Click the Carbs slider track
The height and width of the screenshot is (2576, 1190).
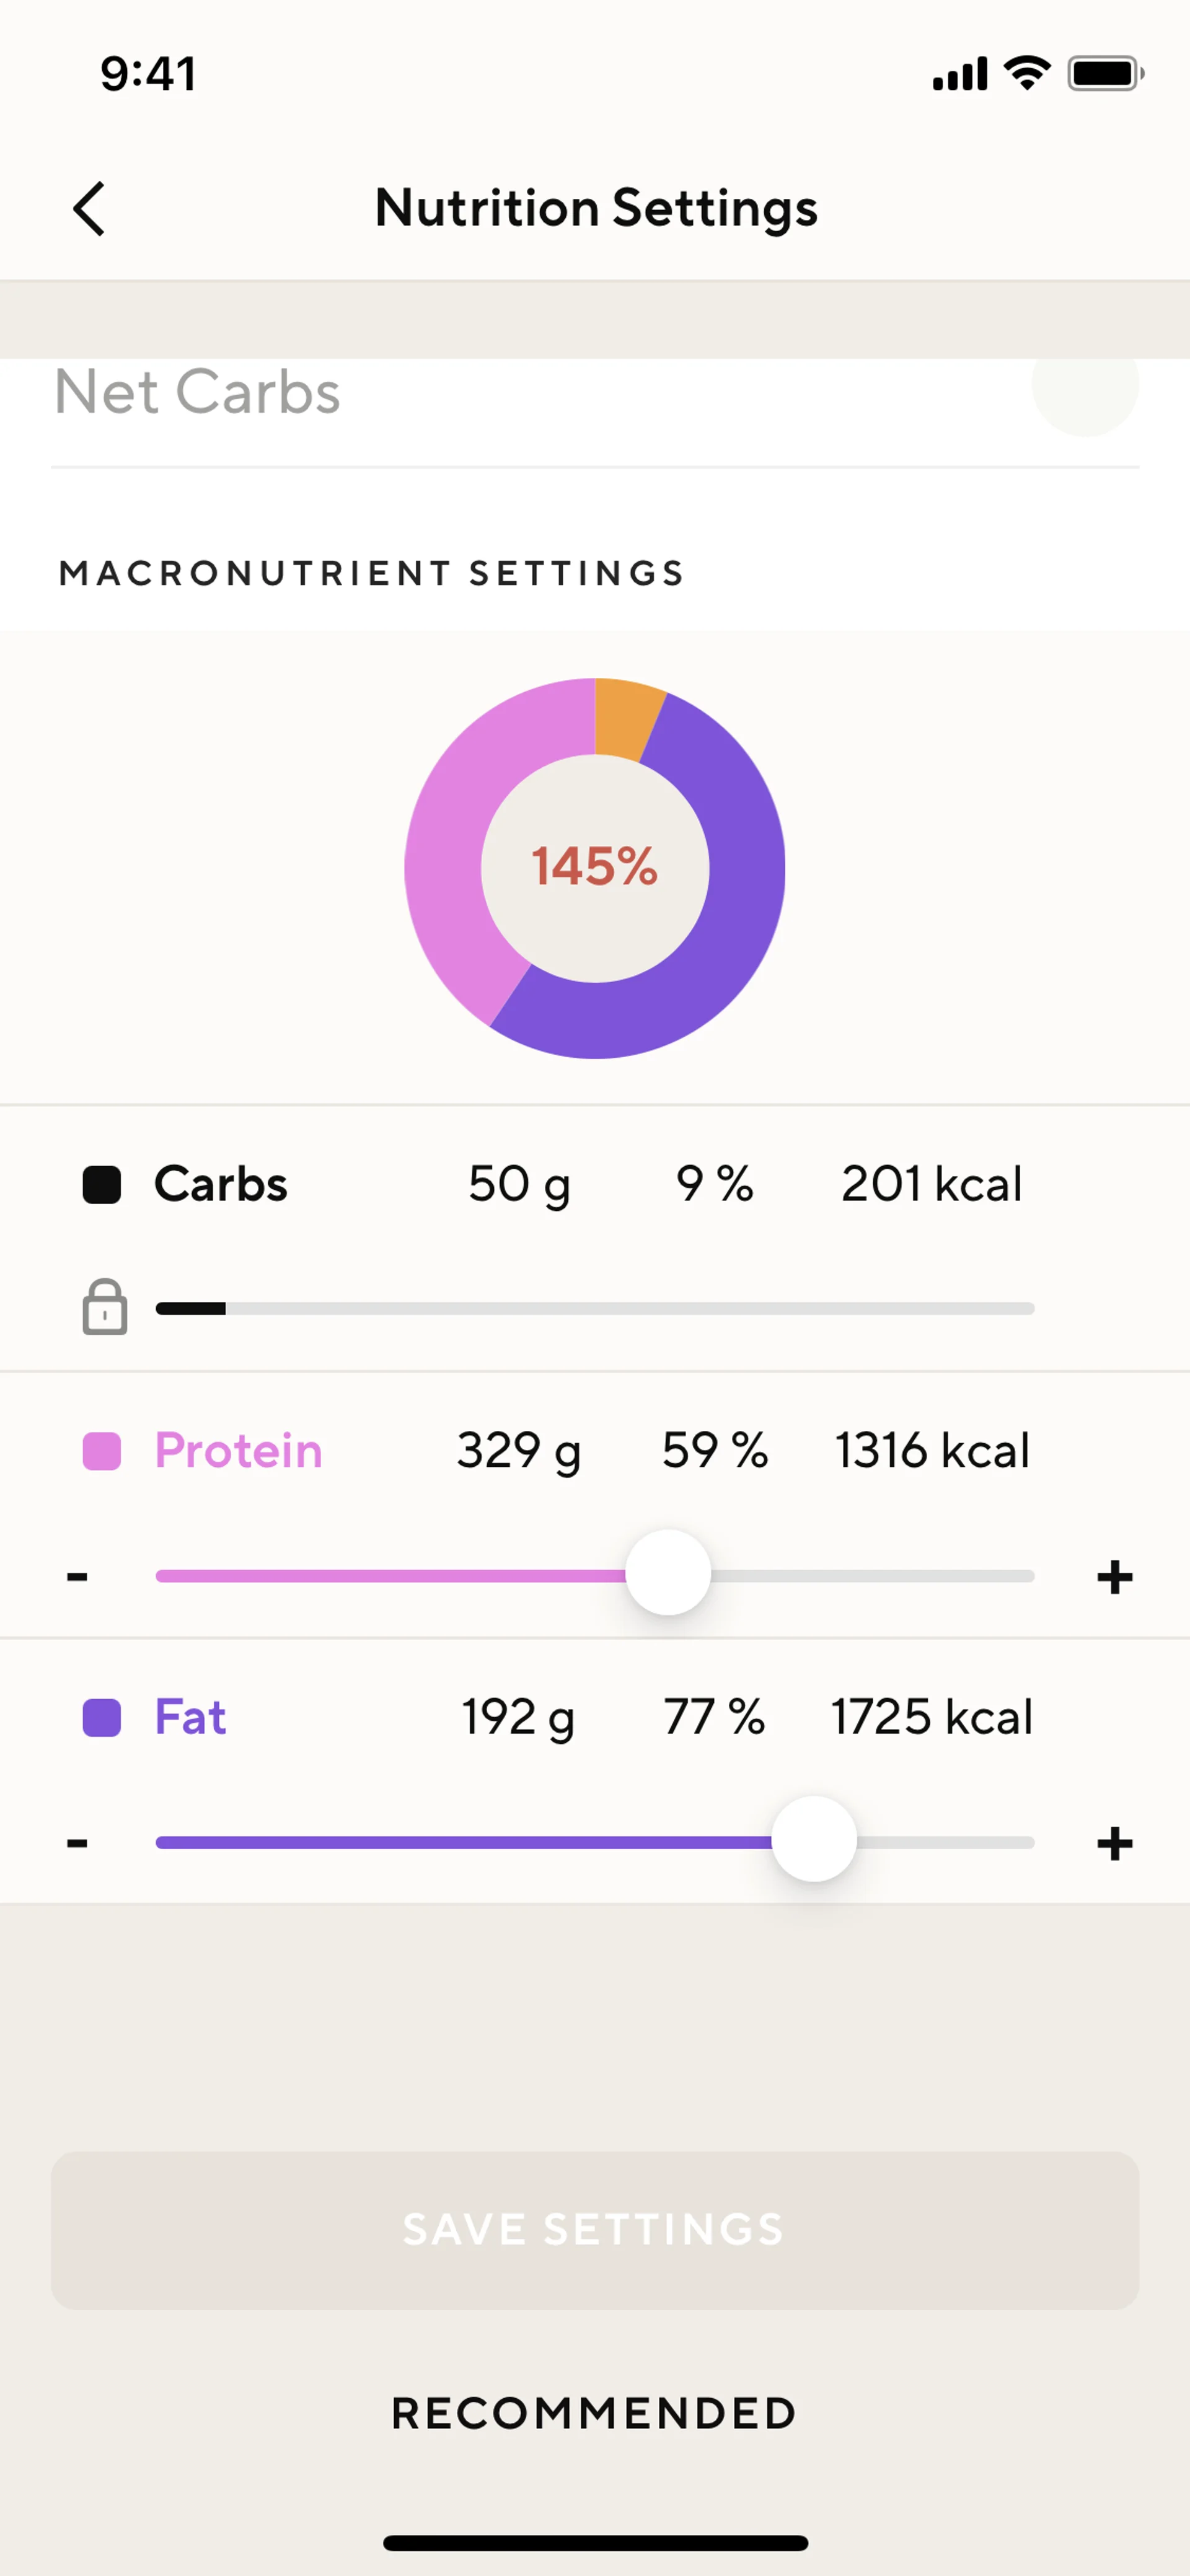click(595, 1308)
